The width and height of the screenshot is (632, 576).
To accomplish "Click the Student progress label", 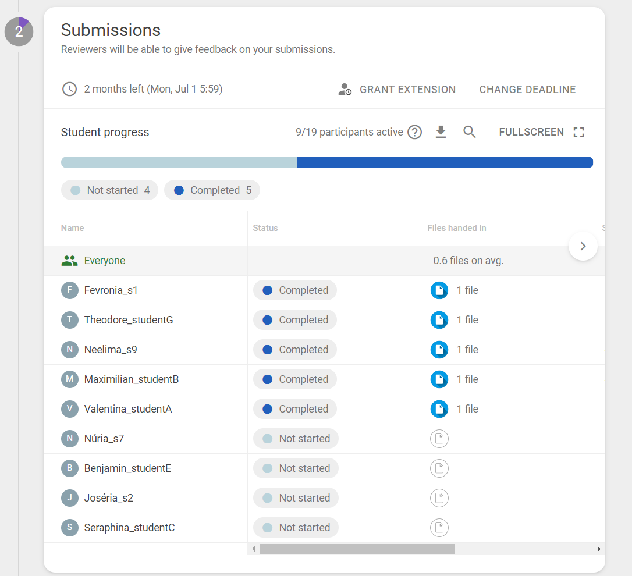I will coord(105,132).
